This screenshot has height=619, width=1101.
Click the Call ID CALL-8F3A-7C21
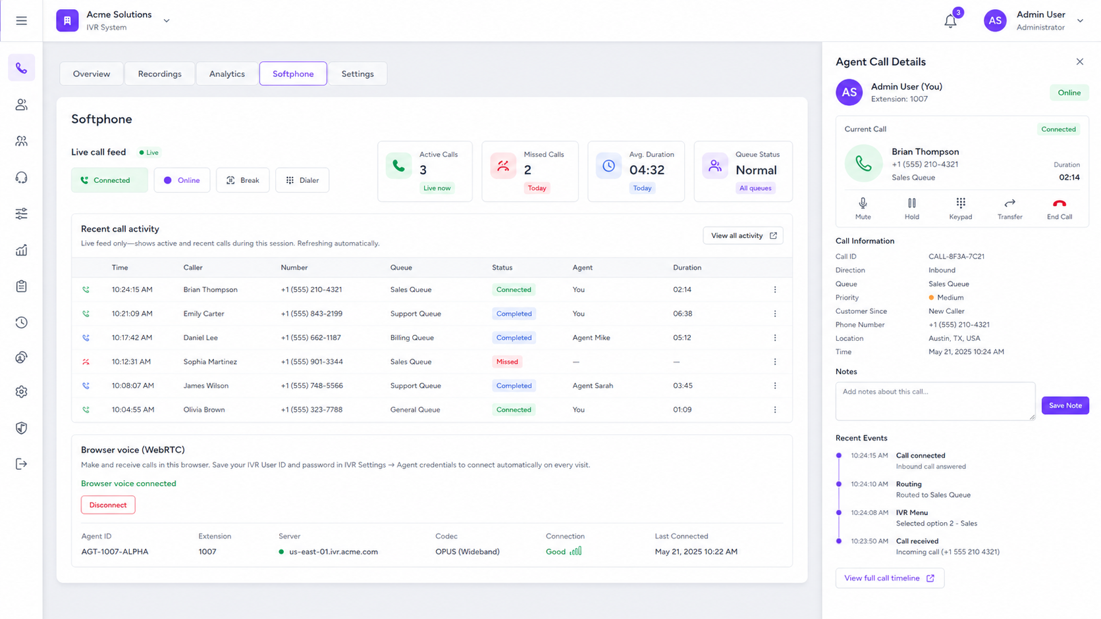tap(956, 257)
